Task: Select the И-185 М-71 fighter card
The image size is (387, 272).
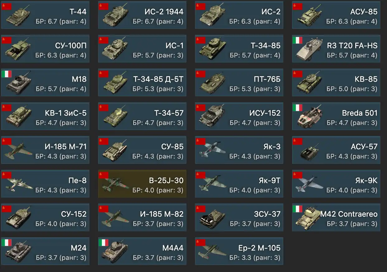Action: click(x=45, y=150)
